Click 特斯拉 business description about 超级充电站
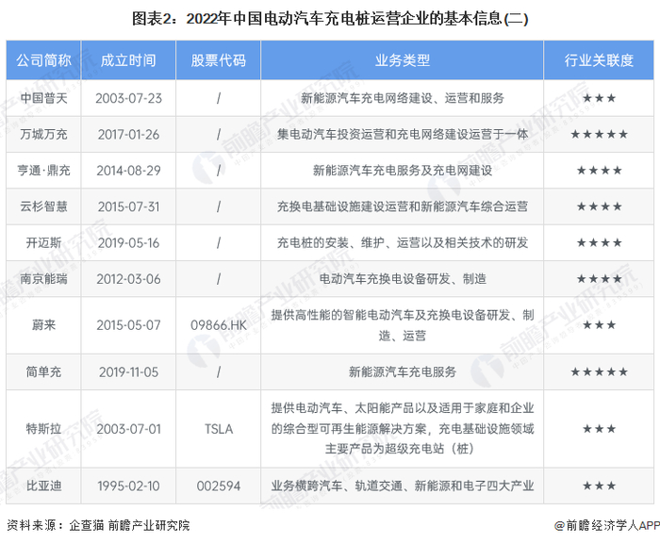 tap(402, 429)
